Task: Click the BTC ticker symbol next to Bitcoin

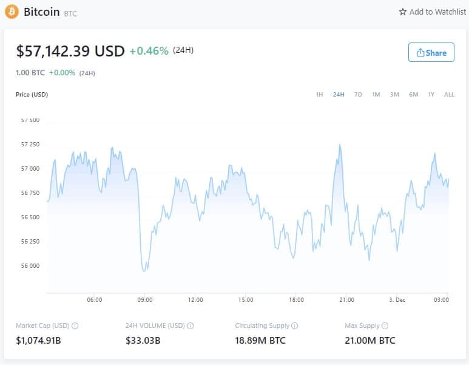Action: click(70, 13)
